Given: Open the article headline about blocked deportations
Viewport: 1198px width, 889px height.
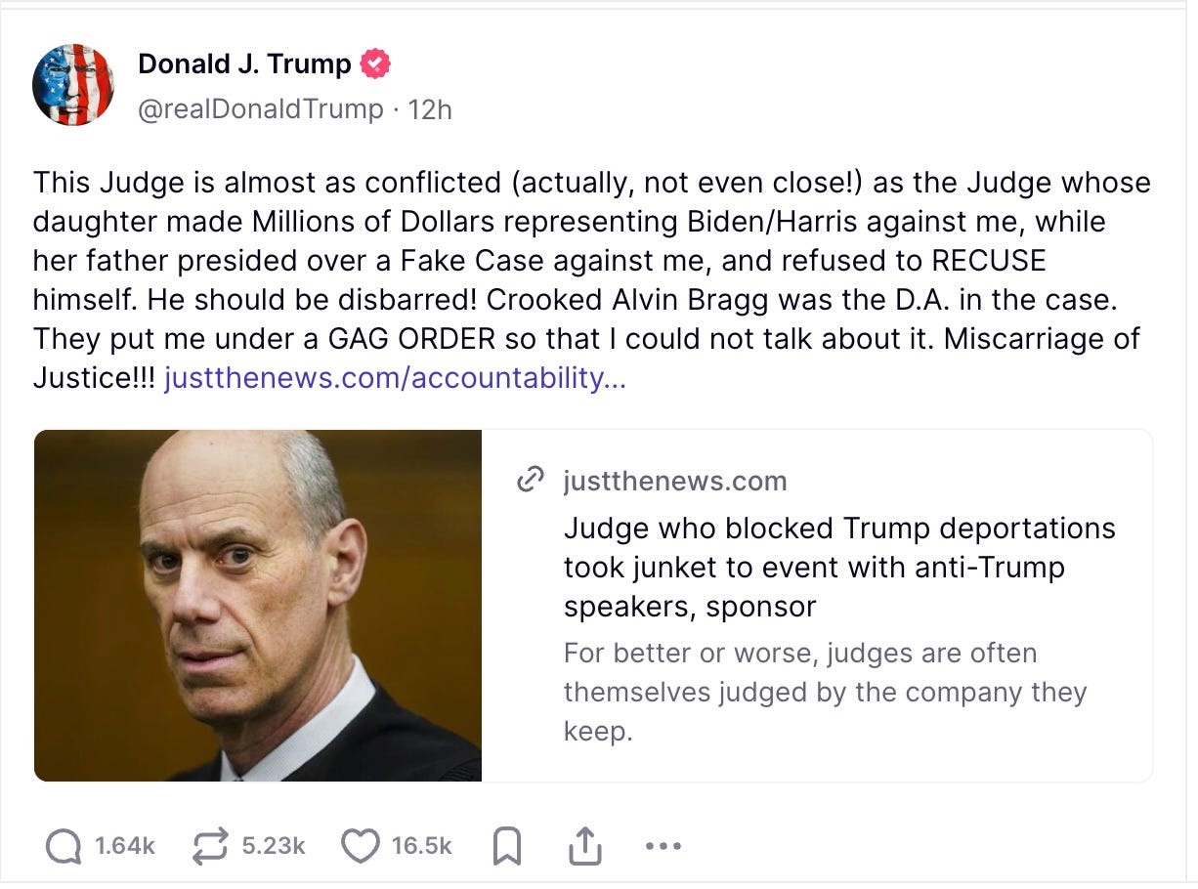Looking at the screenshot, I should (x=839, y=568).
